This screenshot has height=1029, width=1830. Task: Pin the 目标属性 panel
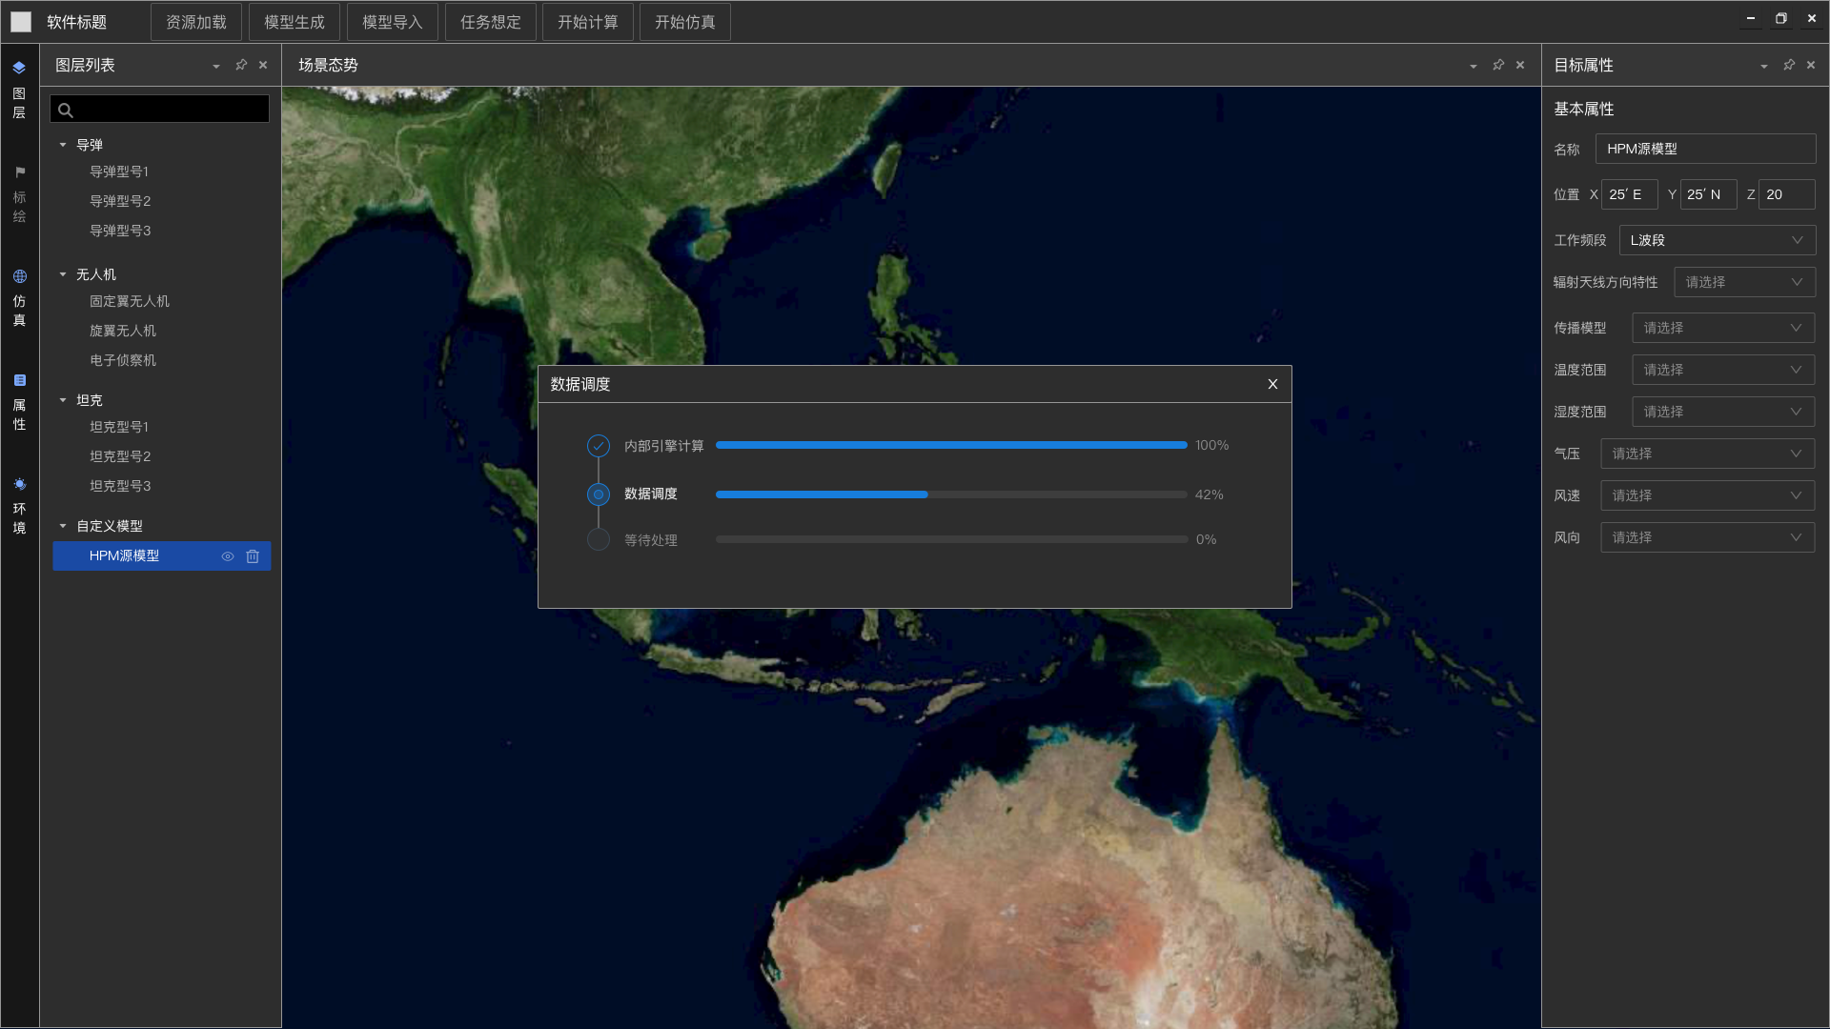(x=1789, y=65)
